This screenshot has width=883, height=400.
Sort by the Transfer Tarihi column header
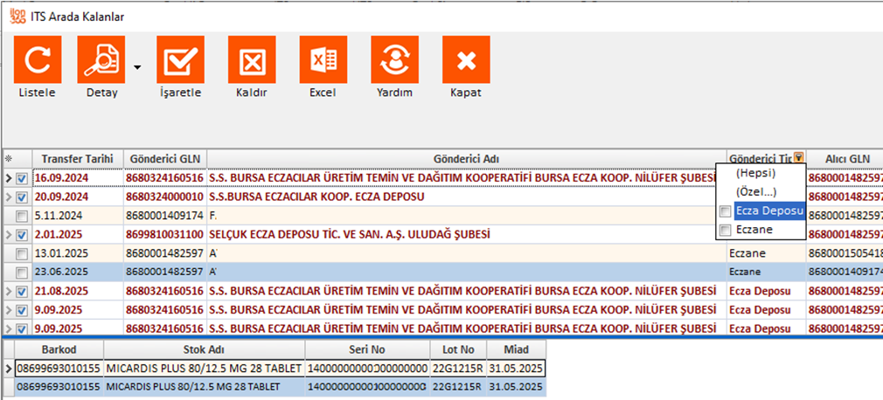[78, 159]
